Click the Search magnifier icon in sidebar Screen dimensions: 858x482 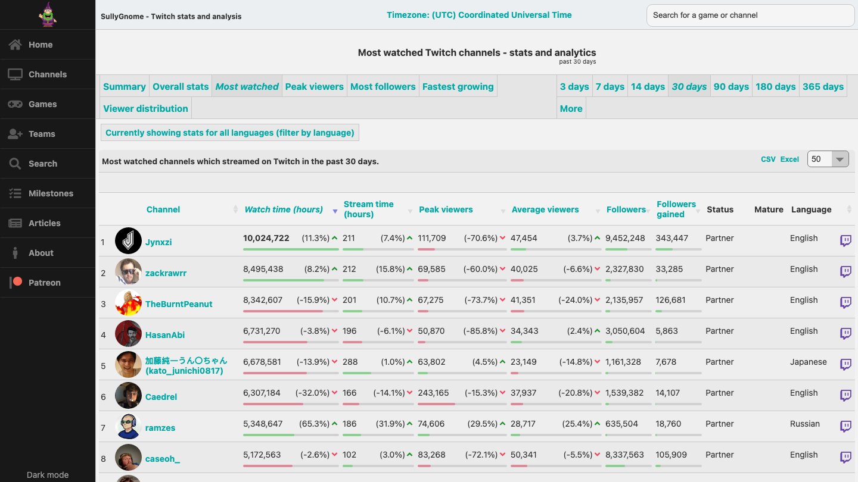15,164
